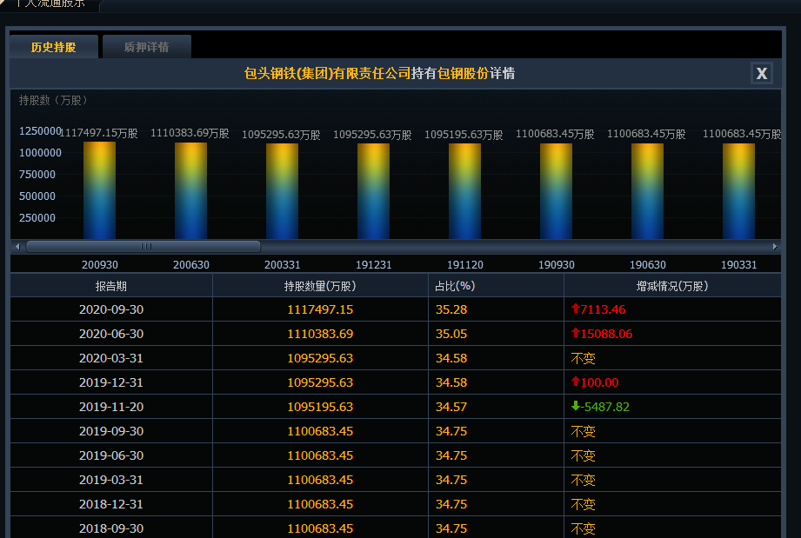Click the chart scrollbar right arrow
The width and height of the screenshot is (801, 538).
tap(774, 247)
